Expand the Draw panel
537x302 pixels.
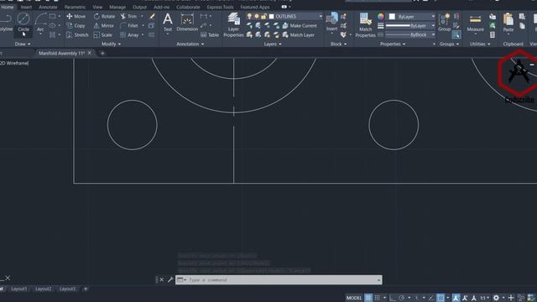[23, 44]
